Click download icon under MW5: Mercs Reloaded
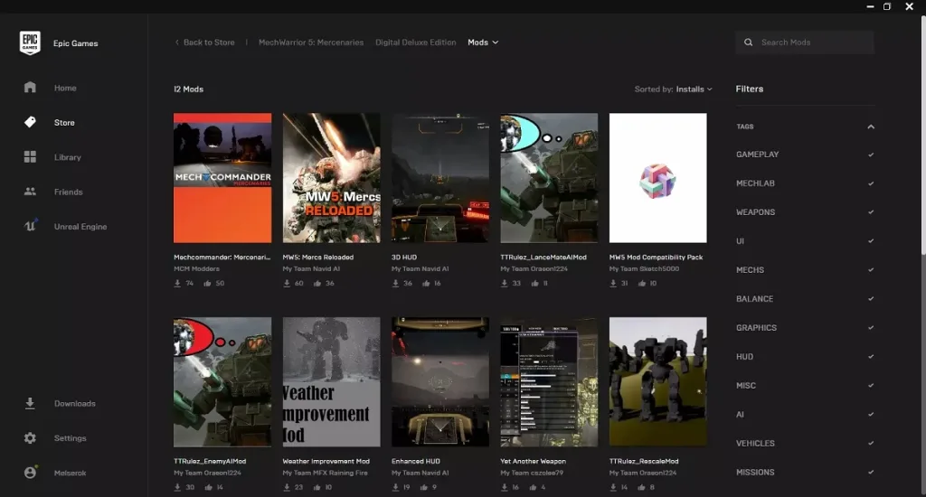Image resolution: width=926 pixels, height=497 pixels. pyautogui.click(x=287, y=284)
